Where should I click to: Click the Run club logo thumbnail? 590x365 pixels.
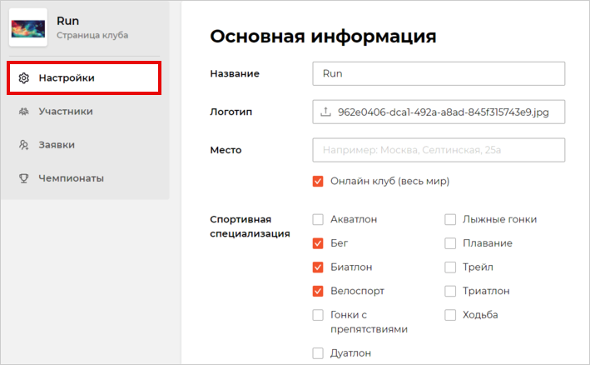(x=28, y=27)
